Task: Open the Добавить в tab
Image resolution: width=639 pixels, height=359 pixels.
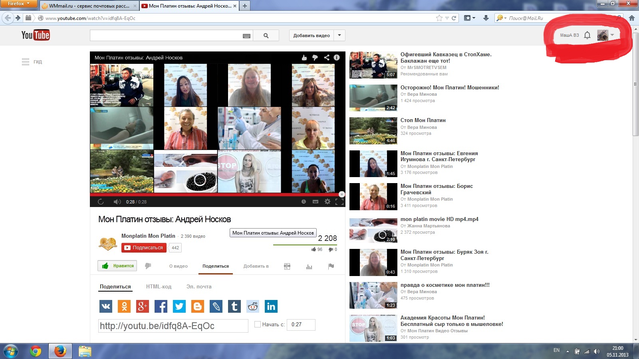Action: click(x=256, y=266)
